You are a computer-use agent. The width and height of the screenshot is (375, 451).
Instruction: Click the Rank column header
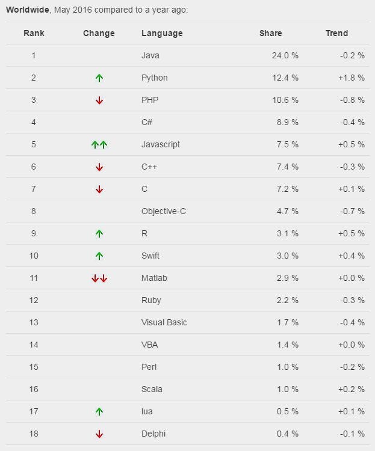pyautogui.click(x=34, y=33)
